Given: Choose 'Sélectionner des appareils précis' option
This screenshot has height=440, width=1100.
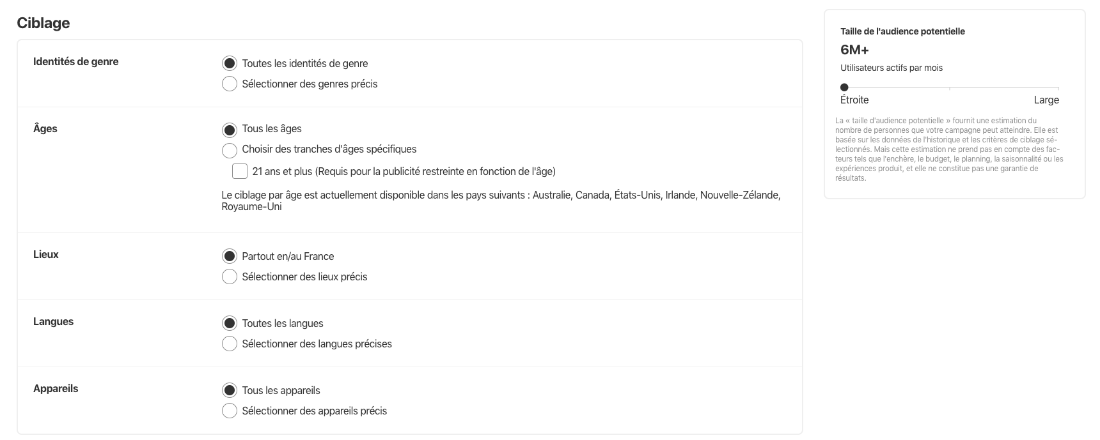Looking at the screenshot, I should [229, 411].
